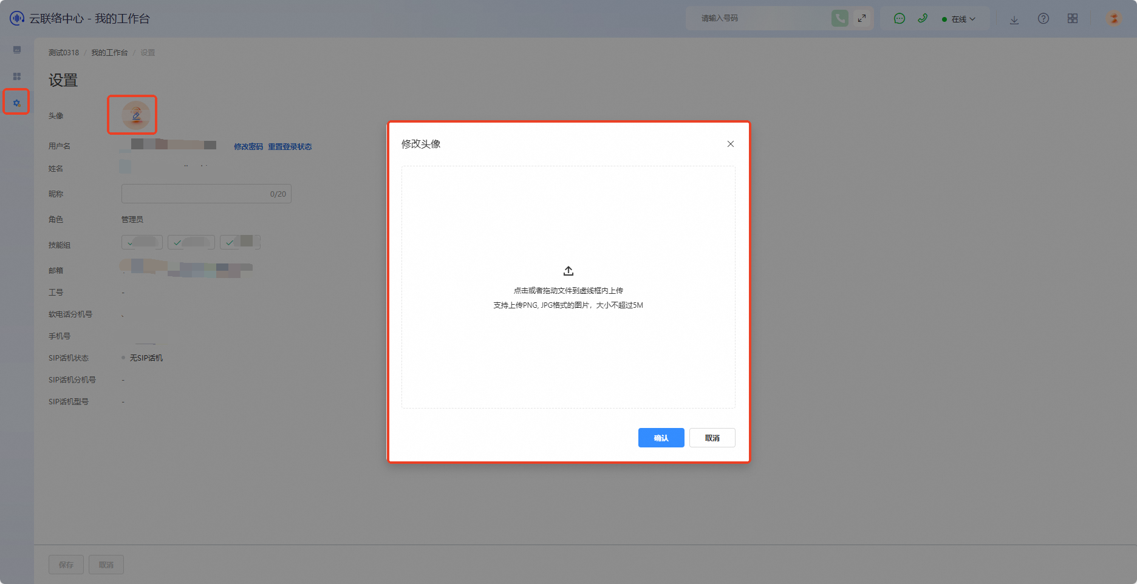
Task: Click the 软电话分机号 field label
Action: click(x=70, y=314)
